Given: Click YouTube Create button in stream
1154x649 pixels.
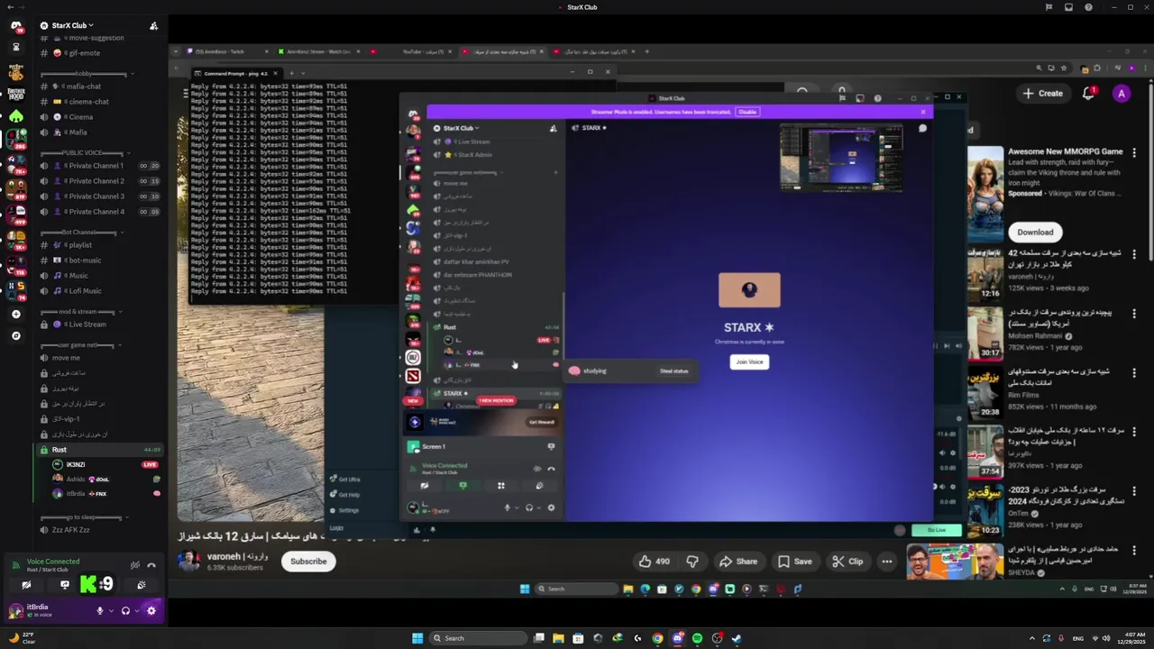Looking at the screenshot, I should pos(1042,94).
